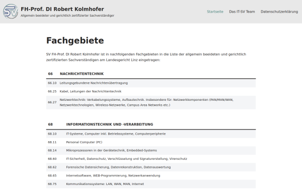Open the Datenschutzerklärung page
302x189 pixels.
[279, 12]
